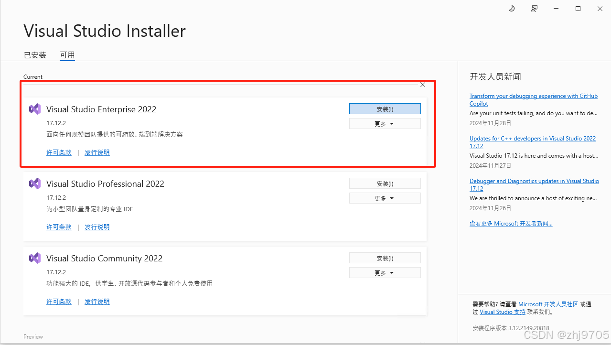Click the Enterprise description 面向任何规模团队 text

pos(115,134)
